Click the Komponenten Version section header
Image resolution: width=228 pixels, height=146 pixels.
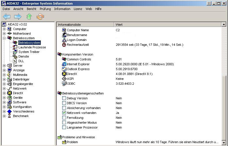(x=78, y=54)
